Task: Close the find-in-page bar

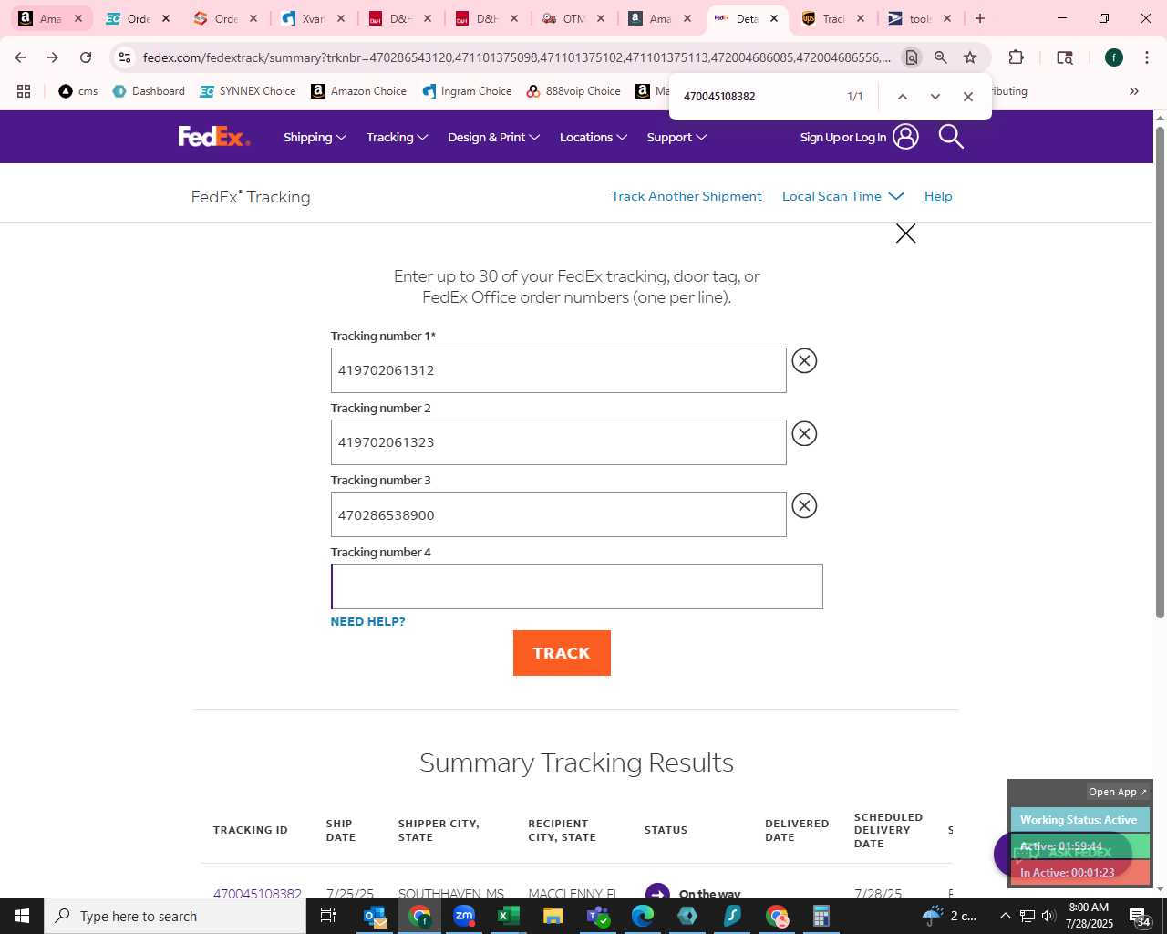Action: [968, 97]
